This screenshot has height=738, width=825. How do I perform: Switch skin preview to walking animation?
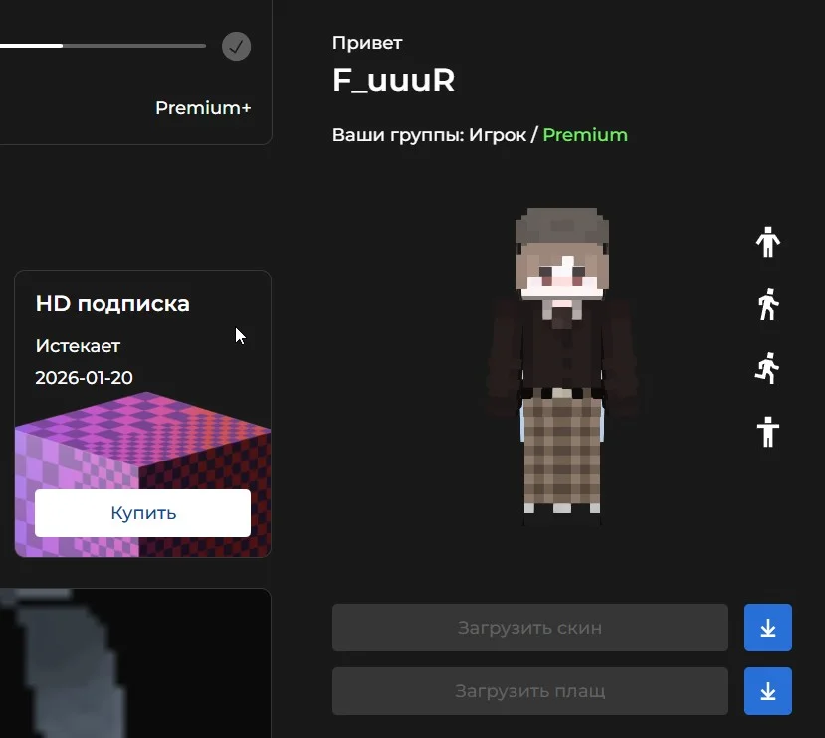pyautogui.click(x=767, y=304)
